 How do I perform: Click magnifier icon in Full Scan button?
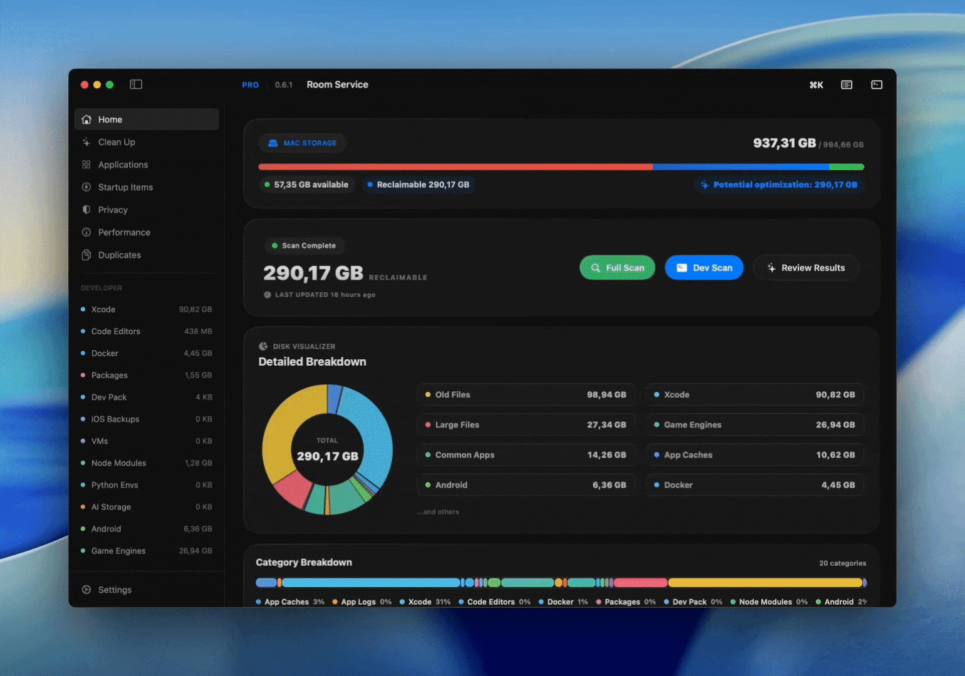coord(596,268)
